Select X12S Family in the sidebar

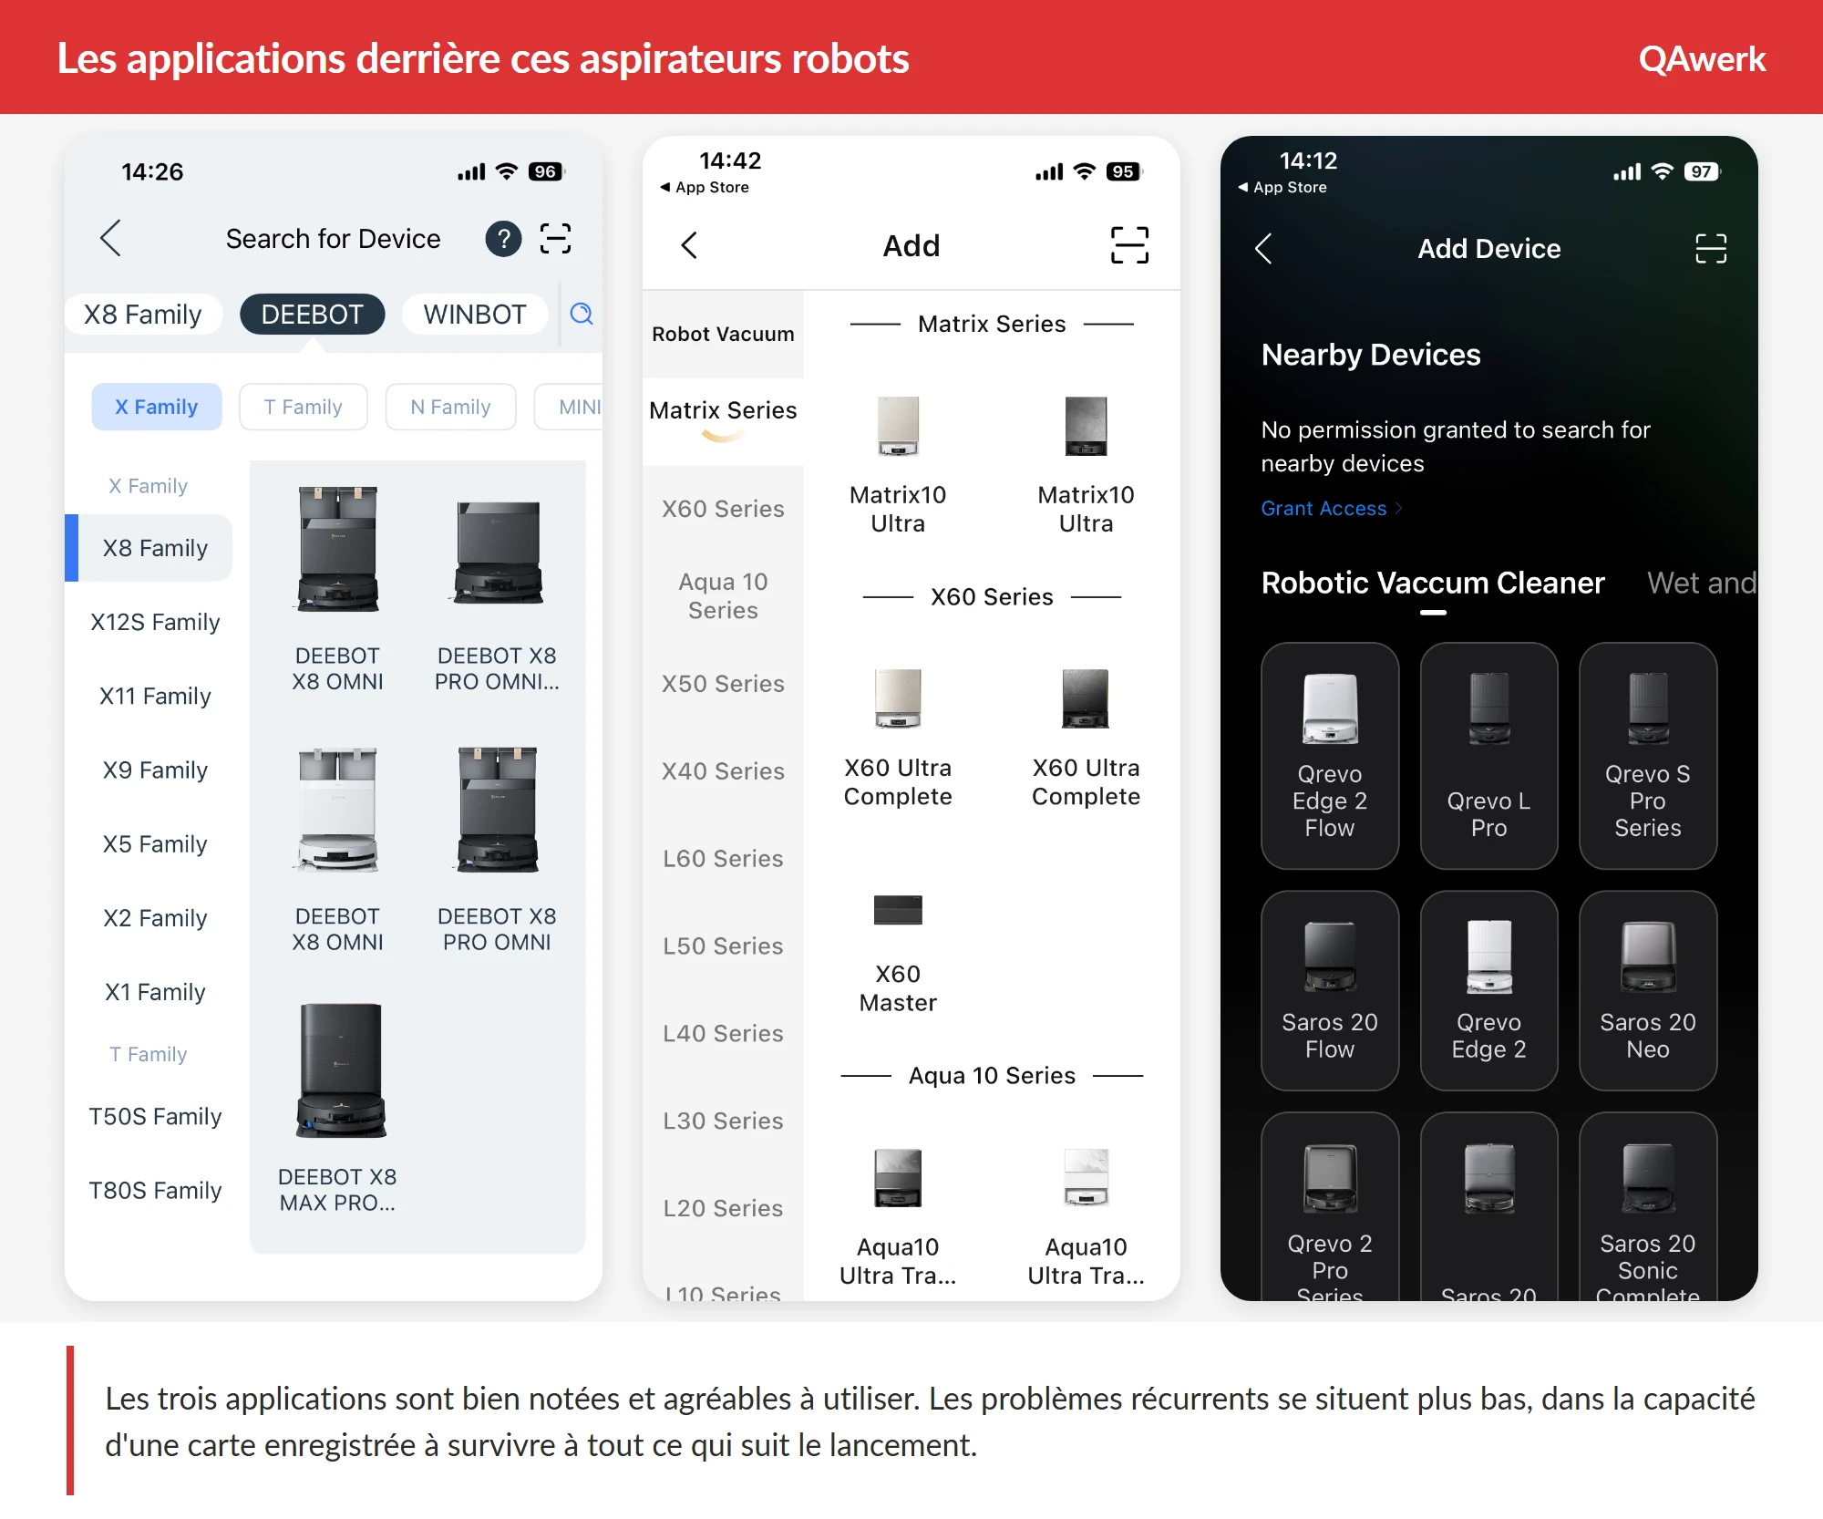pos(155,622)
